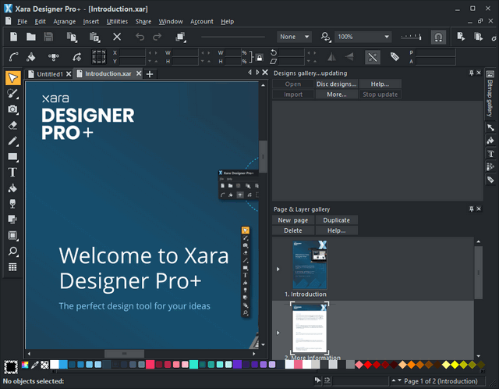Open the zoom previous options icon

(x=326, y=37)
